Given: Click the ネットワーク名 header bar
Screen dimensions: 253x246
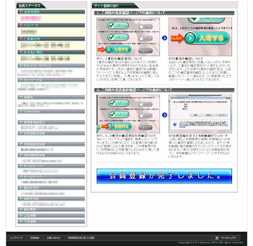Looking at the screenshot, I should [51, 80].
